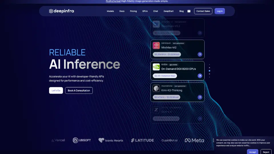This screenshot has width=274, height=154.
Task: Click Book A Consultation button
Action: (79, 90)
